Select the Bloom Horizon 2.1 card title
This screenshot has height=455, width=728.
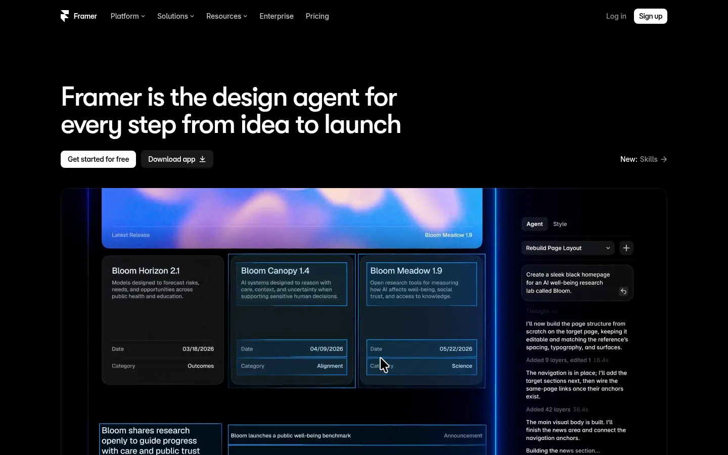146,271
